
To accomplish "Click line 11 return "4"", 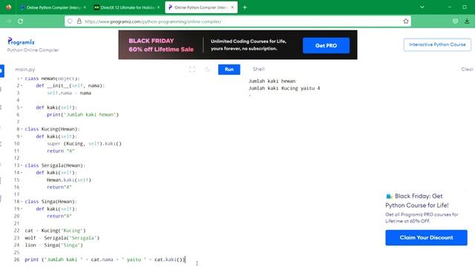I will click(61, 151).
